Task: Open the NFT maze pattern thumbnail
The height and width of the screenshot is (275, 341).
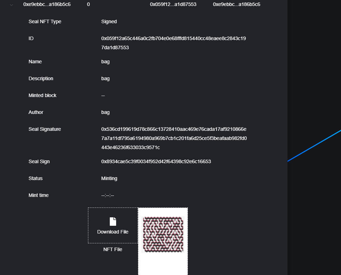Action: pyautogui.click(x=163, y=234)
